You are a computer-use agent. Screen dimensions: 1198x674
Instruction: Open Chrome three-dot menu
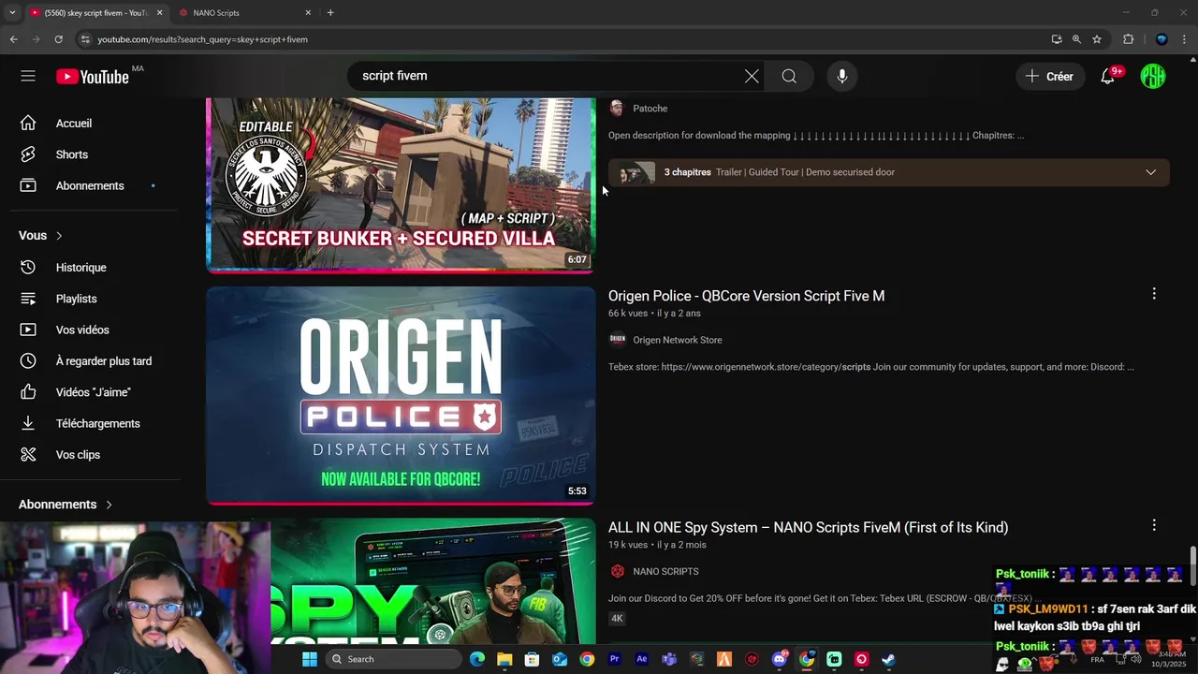(1185, 39)
